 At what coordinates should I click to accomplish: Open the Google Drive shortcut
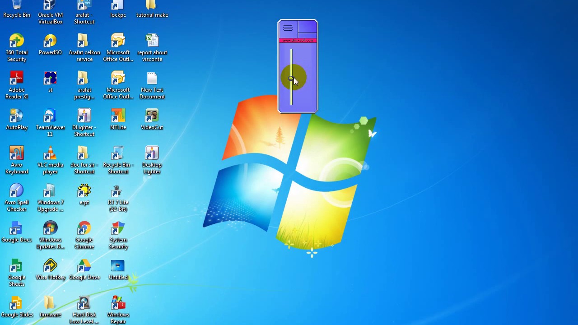click(84, 269)
